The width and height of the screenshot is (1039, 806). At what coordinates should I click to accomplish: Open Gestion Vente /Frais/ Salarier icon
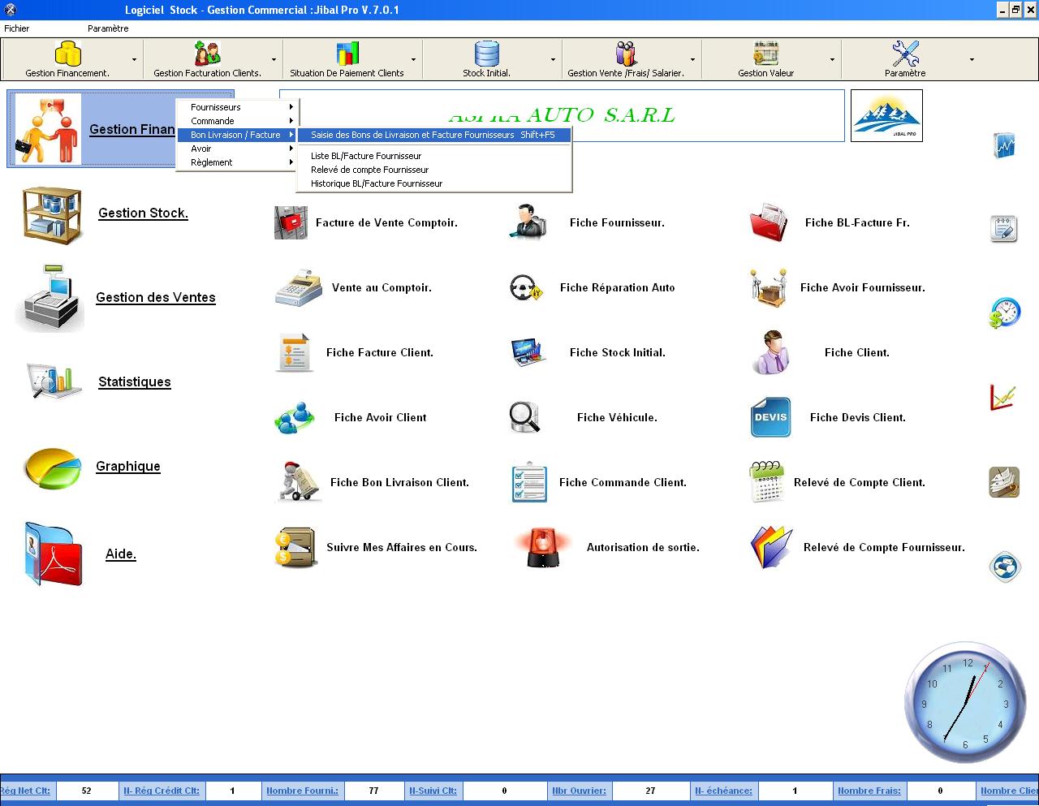point(626,54)
